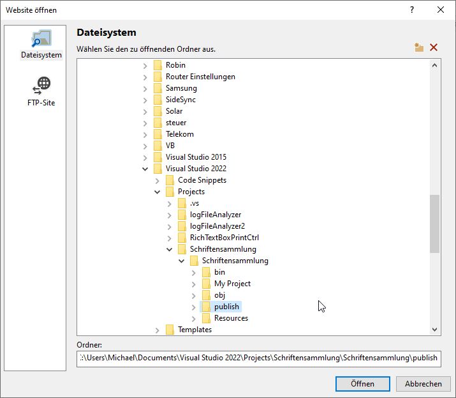Click the scroll down arrow in tree

point(435,330)
